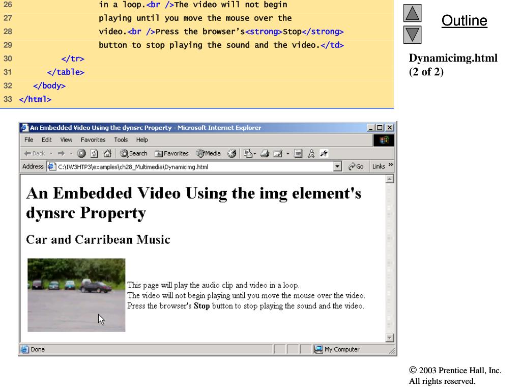Screen dimensions: 521x391
Task: Minimize the Internet Explorer window
Action: pyautogui.click(x=371, y=128)
